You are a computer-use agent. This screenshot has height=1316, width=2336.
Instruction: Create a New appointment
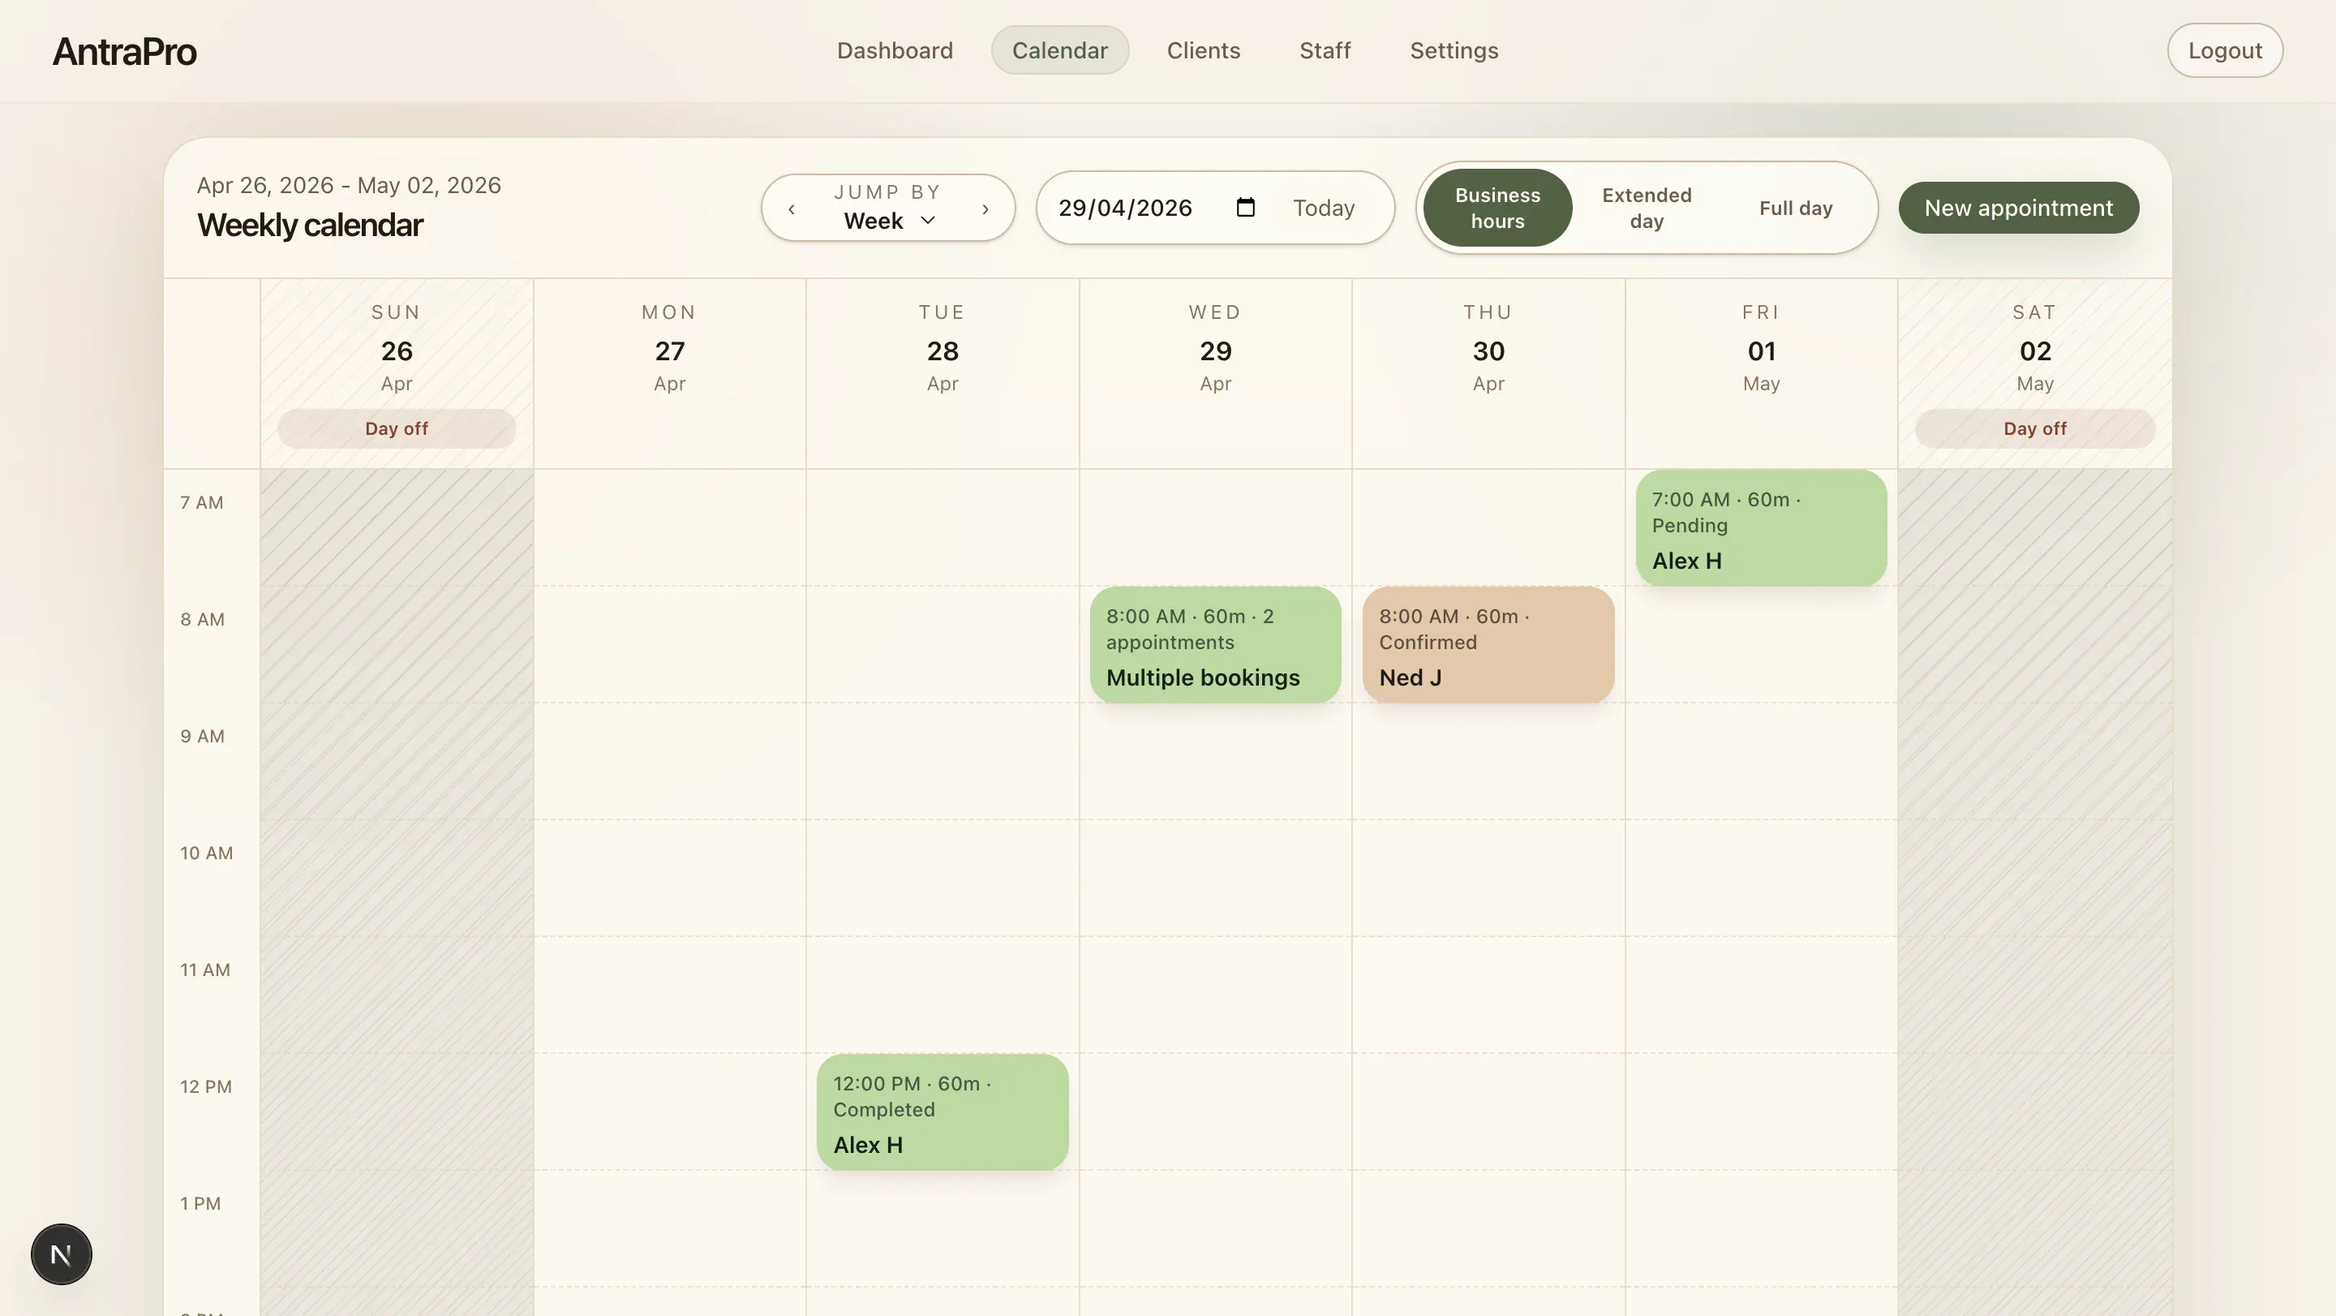[2019, 208]
